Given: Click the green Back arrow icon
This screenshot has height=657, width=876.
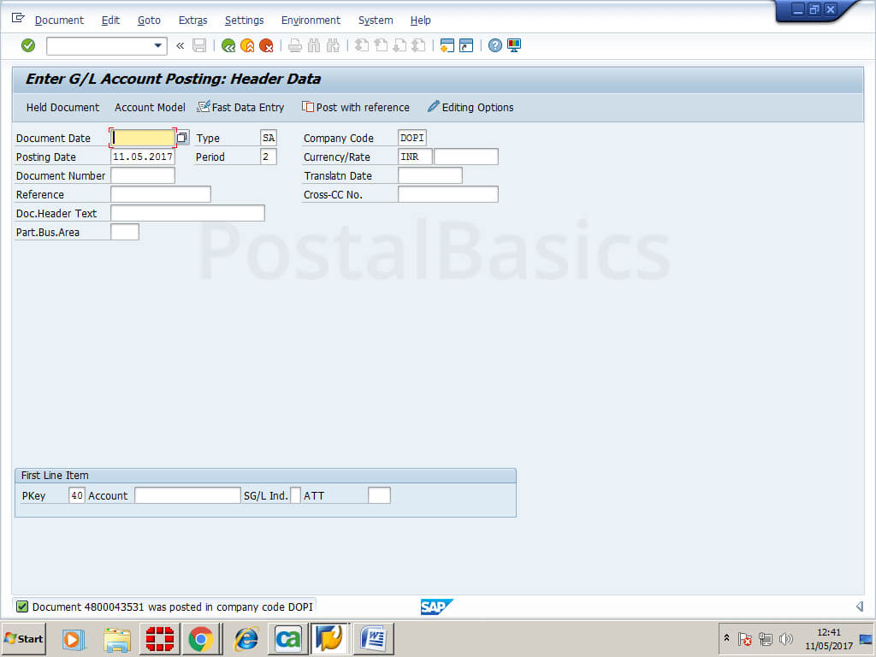Looking at the screenshot, I should [228, 45].
